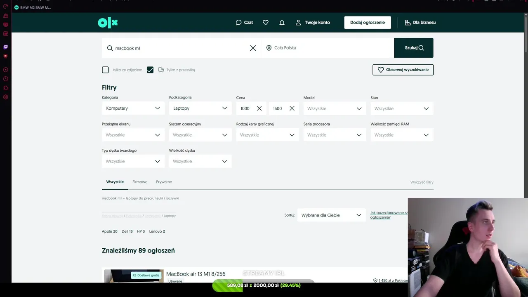The width and height of the screenshot is (528, 297).
Task: Click Dodaj ogłoszenie button
Action: pos(368,23)
